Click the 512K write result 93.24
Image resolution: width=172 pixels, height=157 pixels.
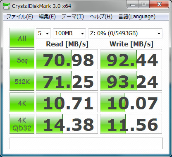click(131, 81)
